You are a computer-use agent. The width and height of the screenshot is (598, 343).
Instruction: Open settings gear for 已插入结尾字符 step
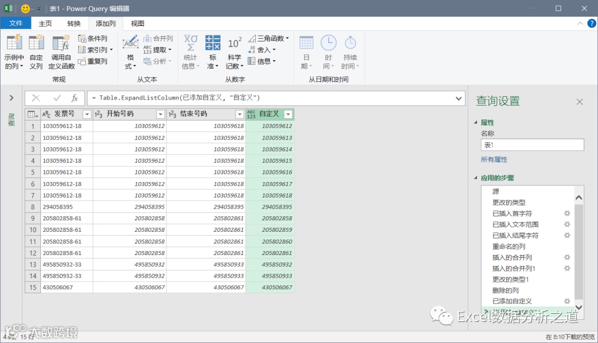(x=567, y=236)
